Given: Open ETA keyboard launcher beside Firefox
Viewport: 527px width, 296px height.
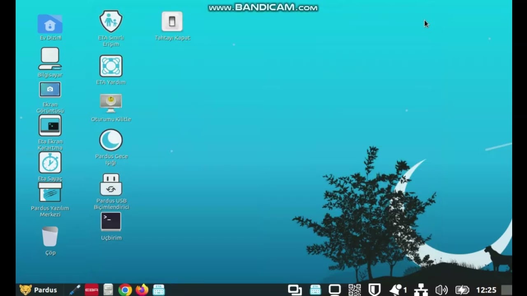Looking at the screenshot, I should [159, 290].
